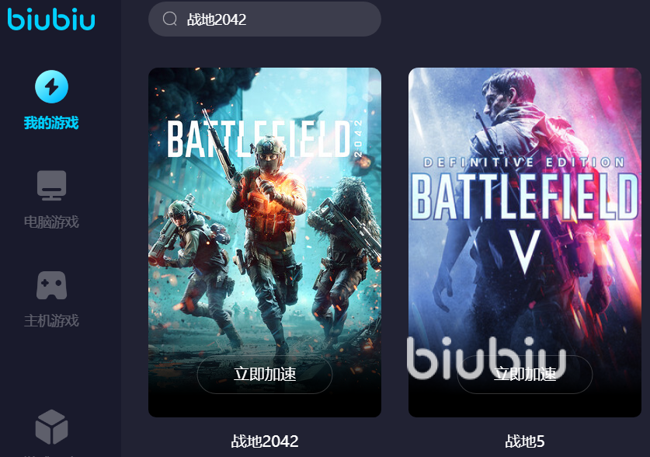The height and width of the screenshot is (457, 650).
Task: Open console games gamepad icon
Action: 51,285
